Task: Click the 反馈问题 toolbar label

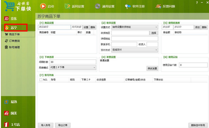Action: [169, 6]
